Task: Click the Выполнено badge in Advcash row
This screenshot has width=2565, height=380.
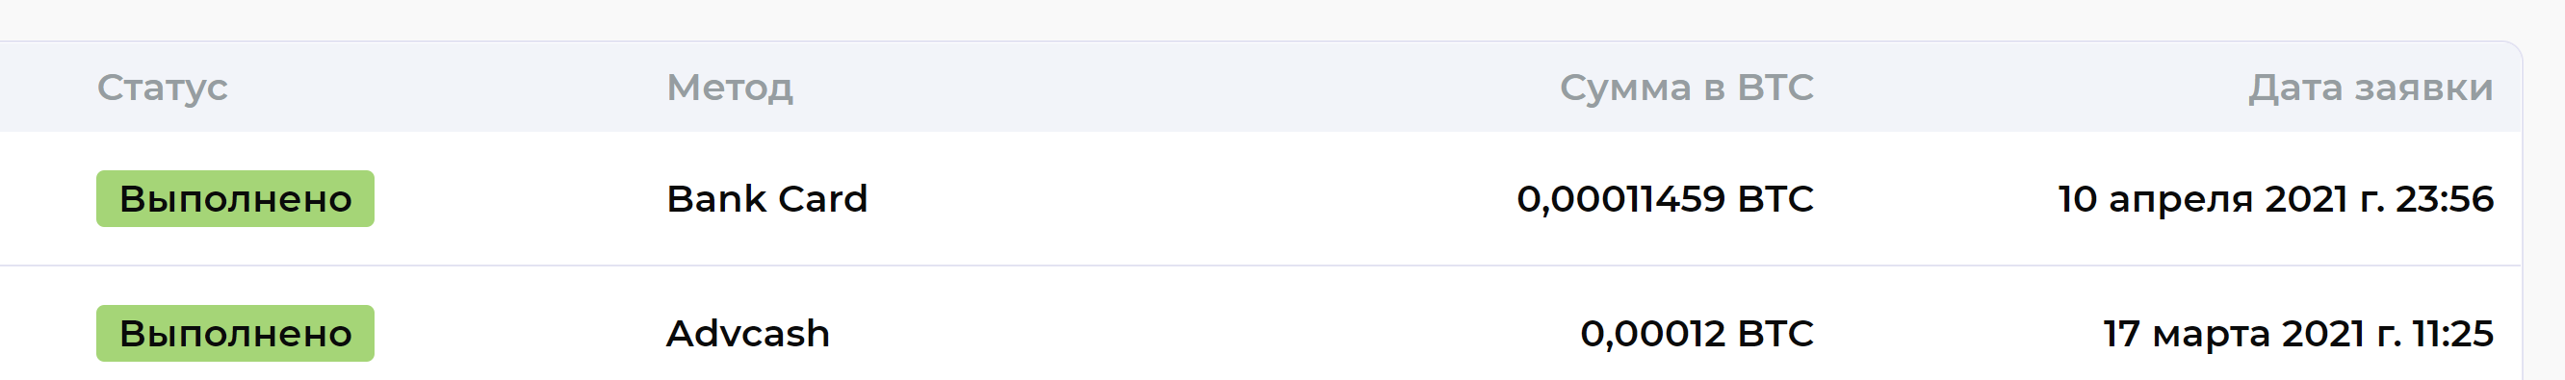Action: coord(235,333)
